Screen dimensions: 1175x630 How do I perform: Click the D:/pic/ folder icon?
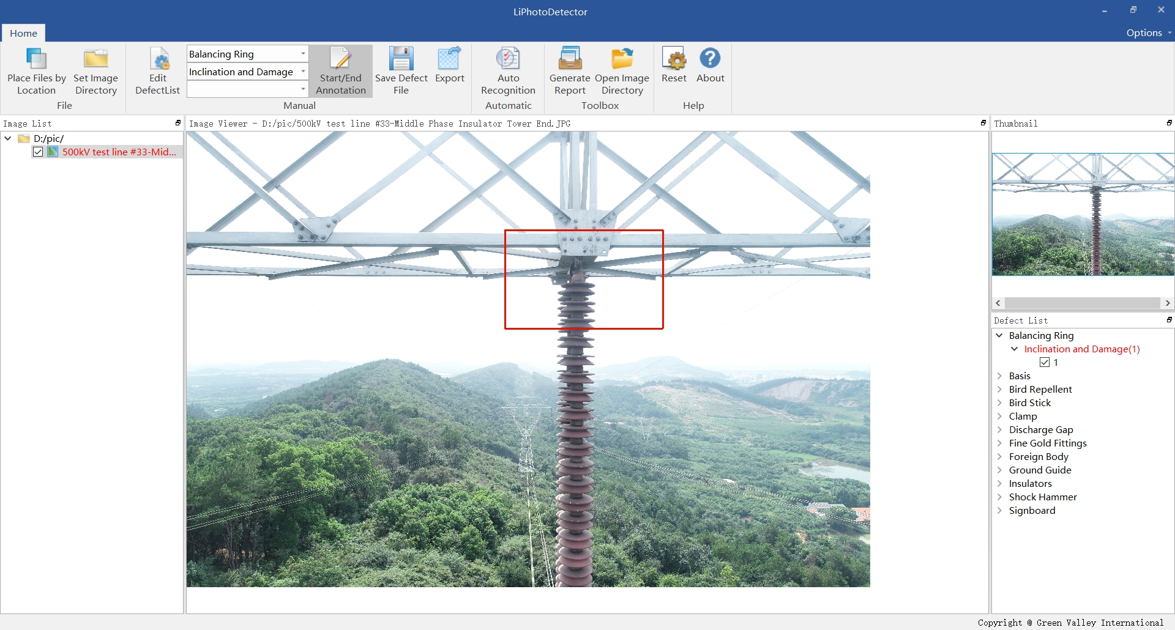click(24, 138)
